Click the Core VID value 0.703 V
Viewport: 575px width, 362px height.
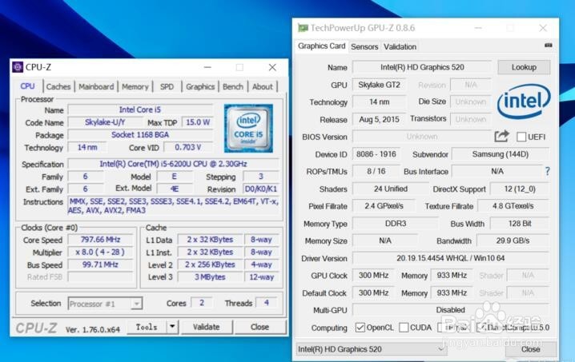point(188,148)
